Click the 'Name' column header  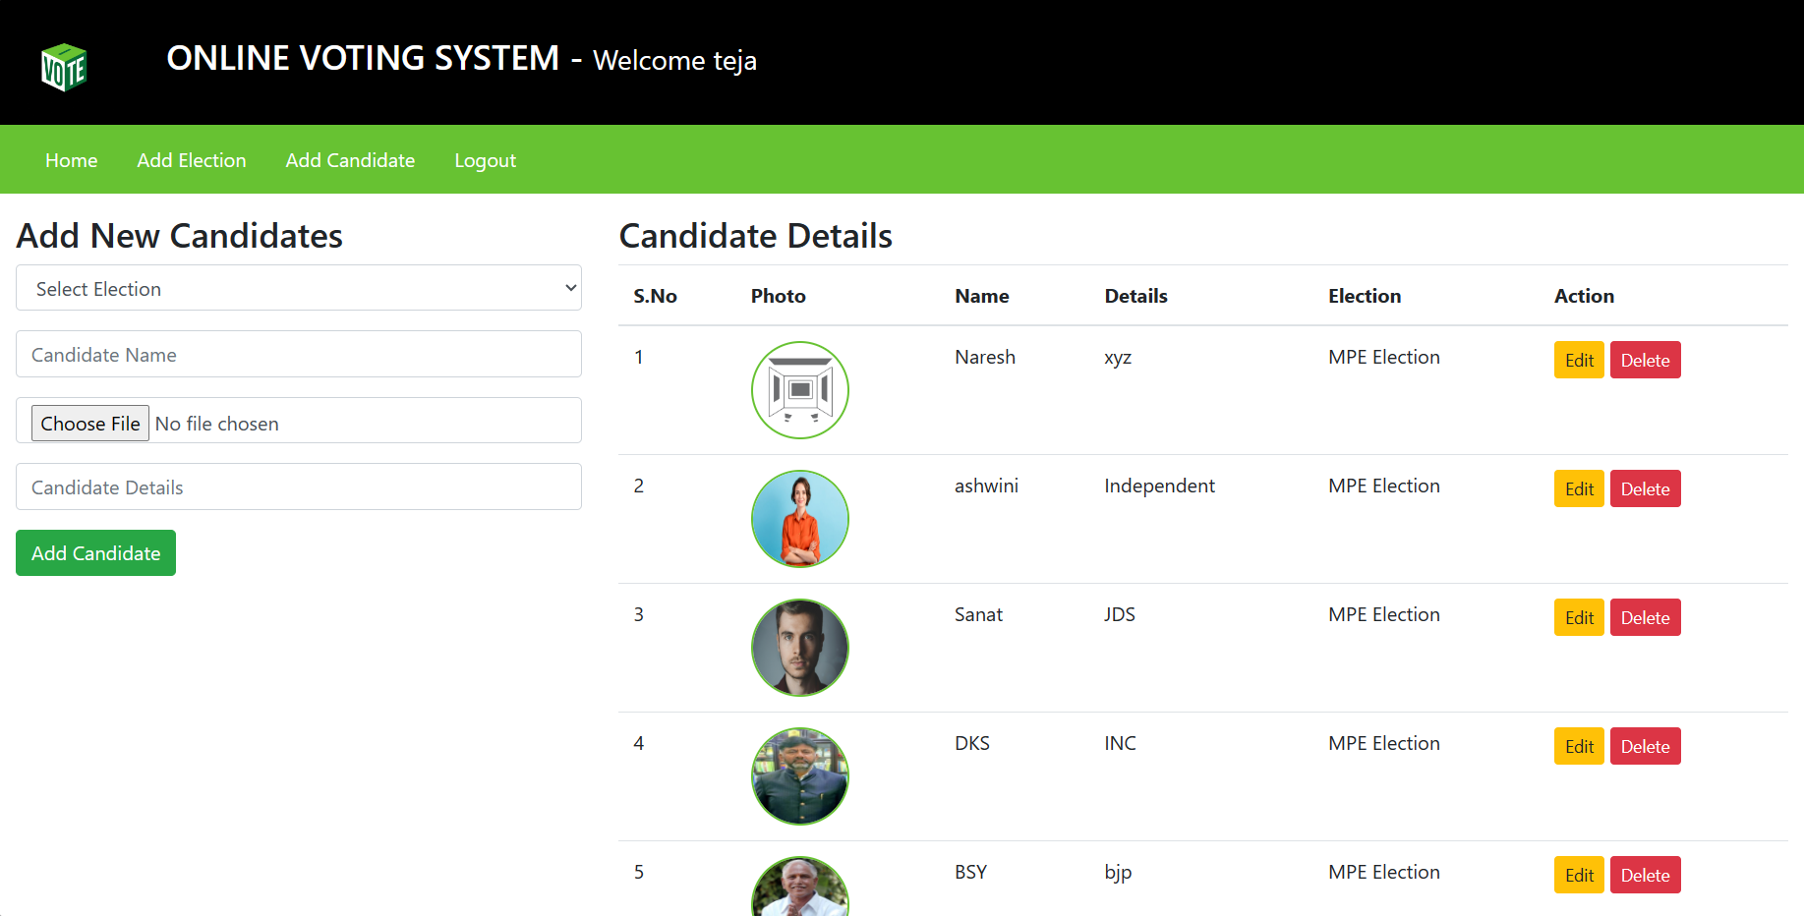click(981, 296)
